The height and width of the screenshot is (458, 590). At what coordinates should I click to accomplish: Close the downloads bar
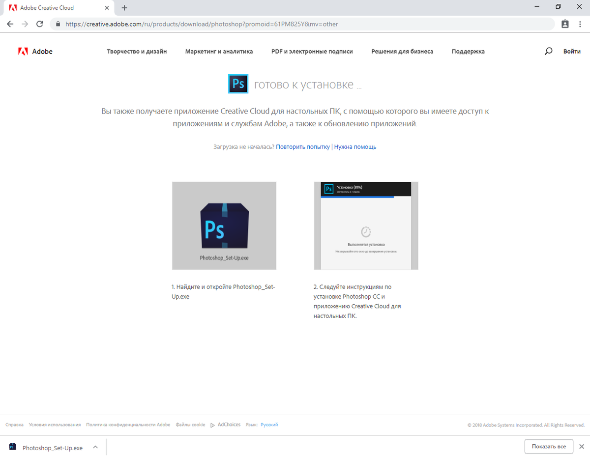[582, 447]
